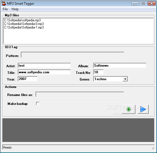Click the Title field with www.softpedia.com
This screenshot has width=157, height=153.
point(44,72)
